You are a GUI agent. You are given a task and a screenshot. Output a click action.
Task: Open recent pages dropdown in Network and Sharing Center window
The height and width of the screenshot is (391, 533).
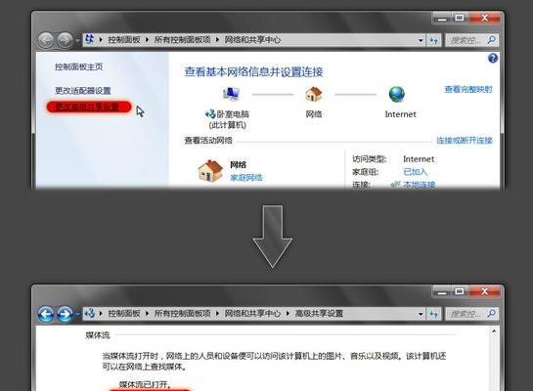(77, 40)
